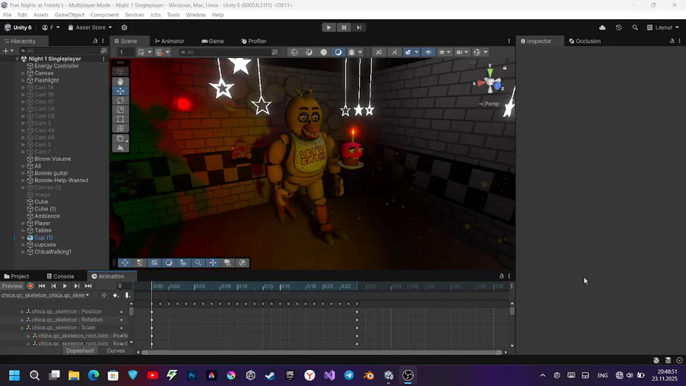The height and width of the screenshot is (386, 686).
Task: Open the Component menu
Action: [104, 15]
